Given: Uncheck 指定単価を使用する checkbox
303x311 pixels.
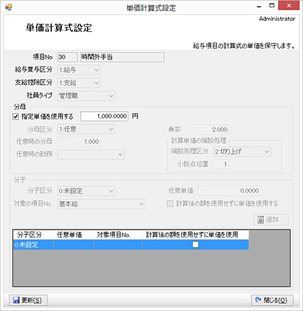Looking at the screenshot, I should [x=15, y=117].
